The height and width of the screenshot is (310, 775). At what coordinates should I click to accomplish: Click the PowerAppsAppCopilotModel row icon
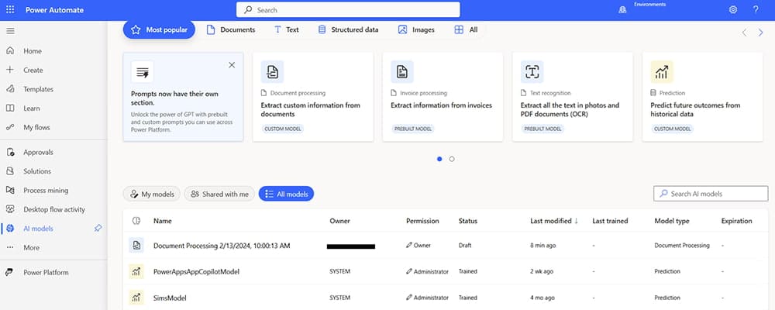[136, 271]
